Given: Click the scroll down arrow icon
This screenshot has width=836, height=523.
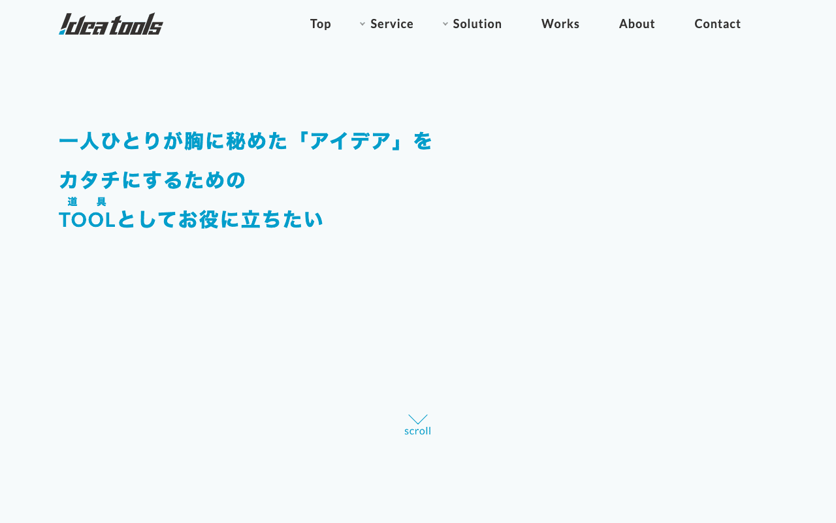Looking at the screenshot, I should (418, 419).
